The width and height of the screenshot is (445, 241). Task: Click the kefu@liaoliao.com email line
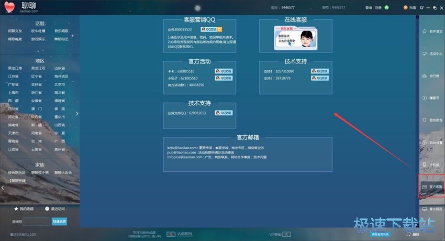click(216, 148)
